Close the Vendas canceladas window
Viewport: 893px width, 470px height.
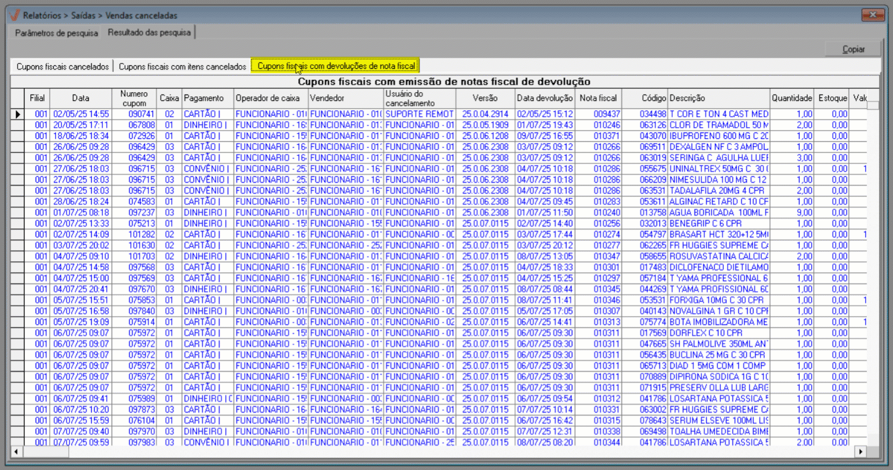(x=873, y=15)
